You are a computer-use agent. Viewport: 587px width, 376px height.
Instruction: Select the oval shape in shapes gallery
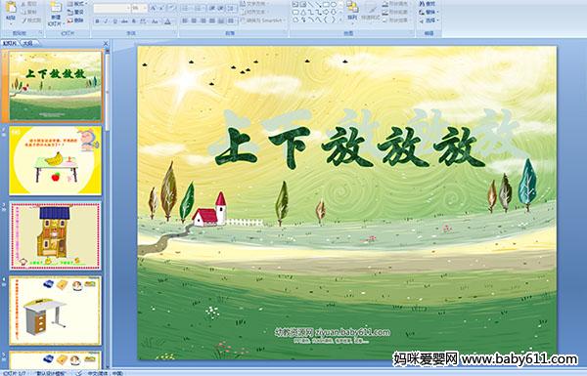pyautogui.click(x=334, y=5)
